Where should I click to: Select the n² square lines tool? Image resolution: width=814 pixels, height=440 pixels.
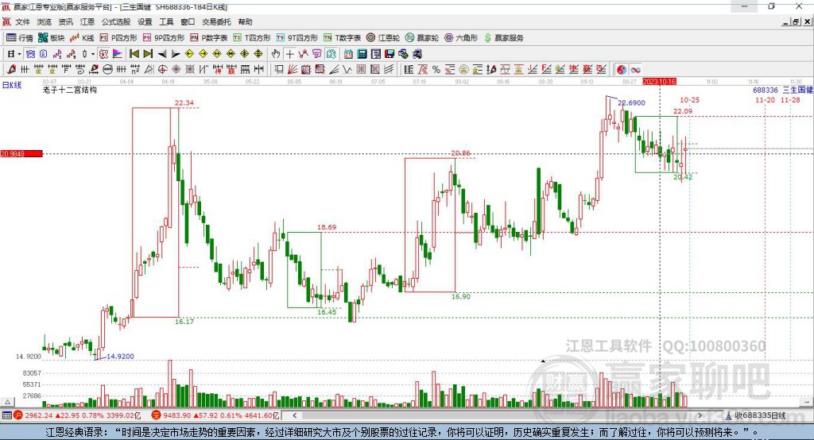(135, 70)
